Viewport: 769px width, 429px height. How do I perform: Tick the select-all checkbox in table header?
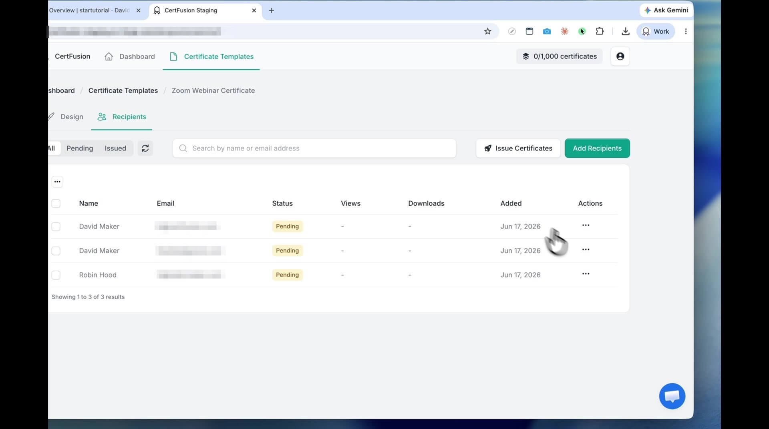pyautogui.click(x=56, y=203)
